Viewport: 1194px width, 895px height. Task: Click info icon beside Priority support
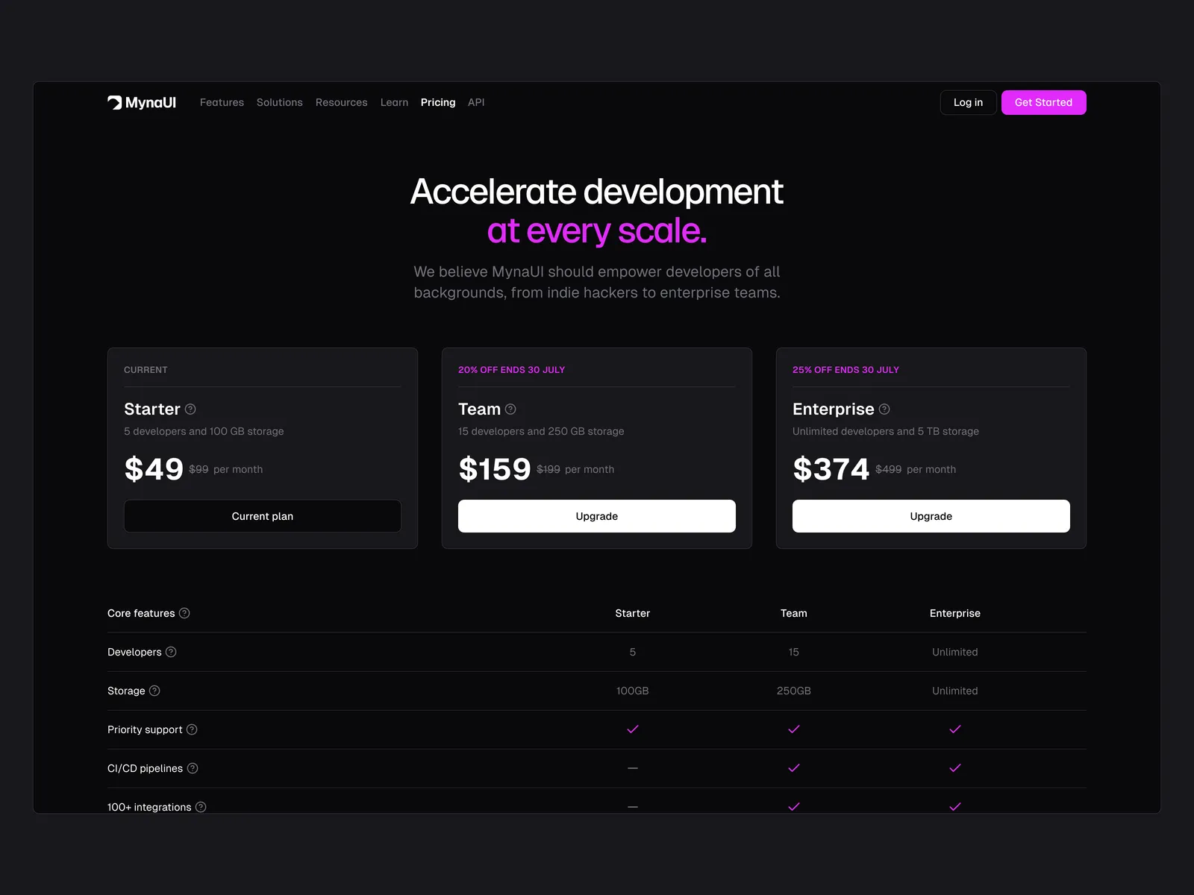(x=192, y=729)
